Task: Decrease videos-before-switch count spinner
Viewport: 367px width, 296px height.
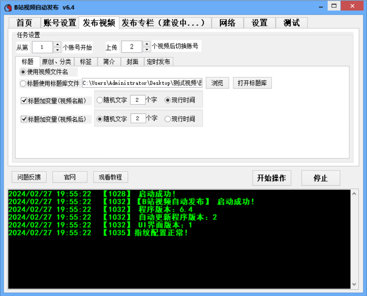Action: point(147,49)
